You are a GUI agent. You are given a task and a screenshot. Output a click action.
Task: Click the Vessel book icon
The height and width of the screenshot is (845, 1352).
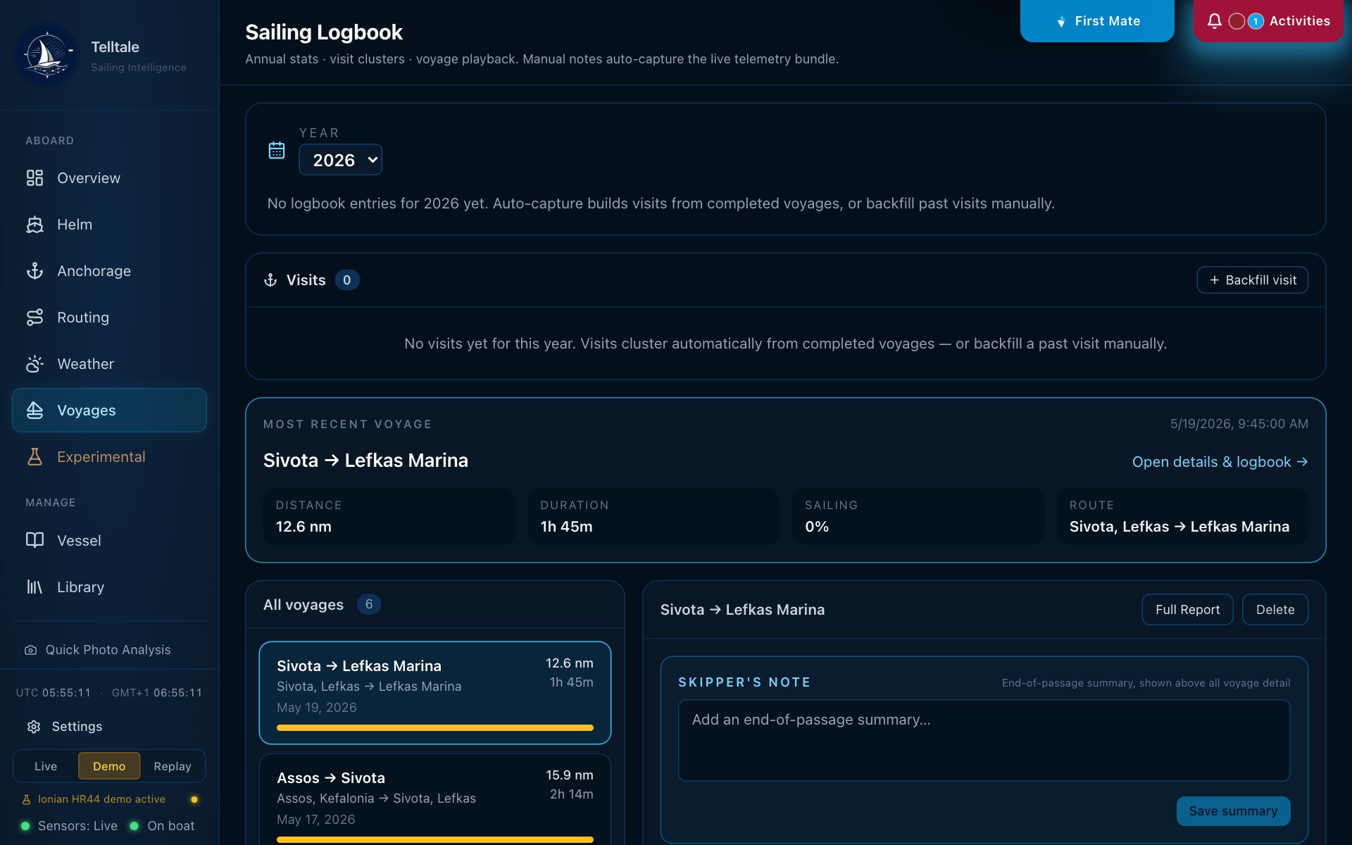35,540
